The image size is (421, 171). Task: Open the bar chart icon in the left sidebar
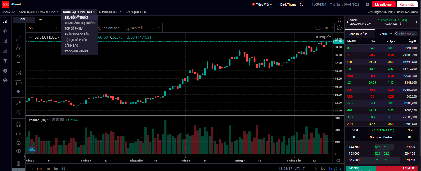(5, 22)
